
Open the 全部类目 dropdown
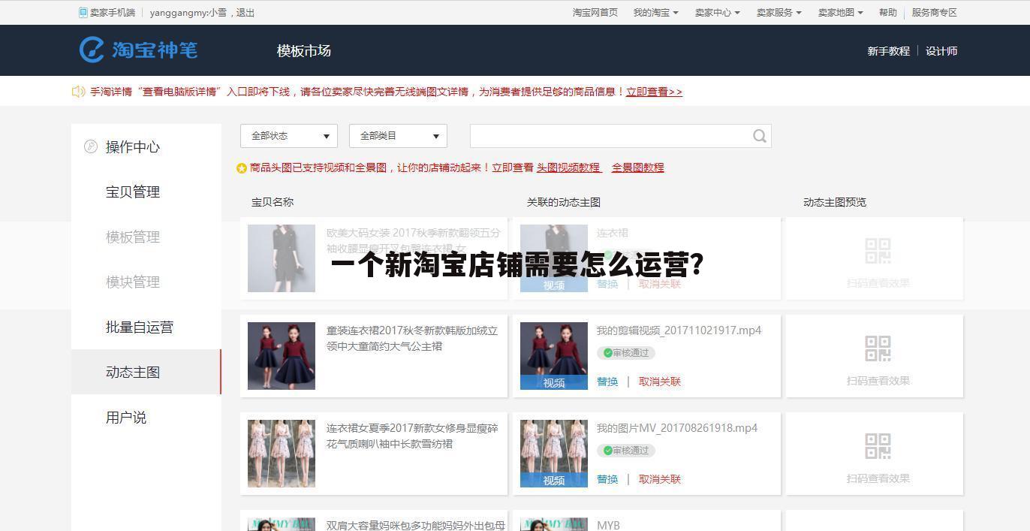click(398, 136)
